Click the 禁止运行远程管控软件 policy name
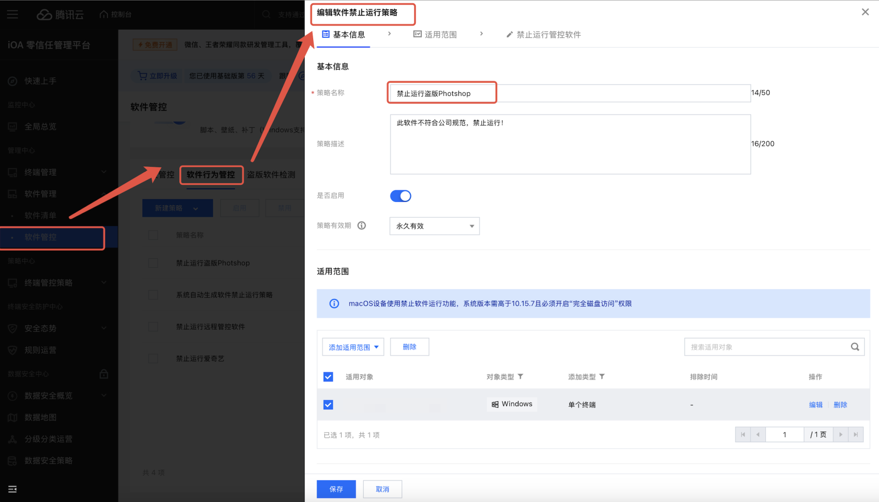The width and height of the screenshot is (879, 502). tap(210, 327)
